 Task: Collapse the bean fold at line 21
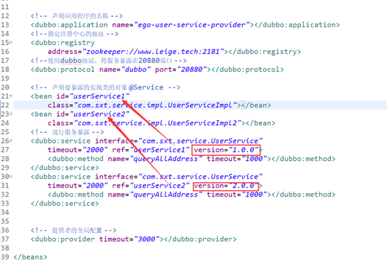(11, 96)
